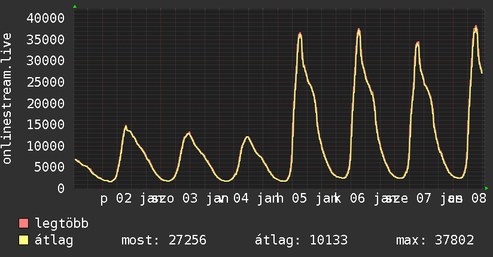This screenshot has width=493, height=257.
Task: Click the small peak near 15000 after 02
Action: coord(126,126)
